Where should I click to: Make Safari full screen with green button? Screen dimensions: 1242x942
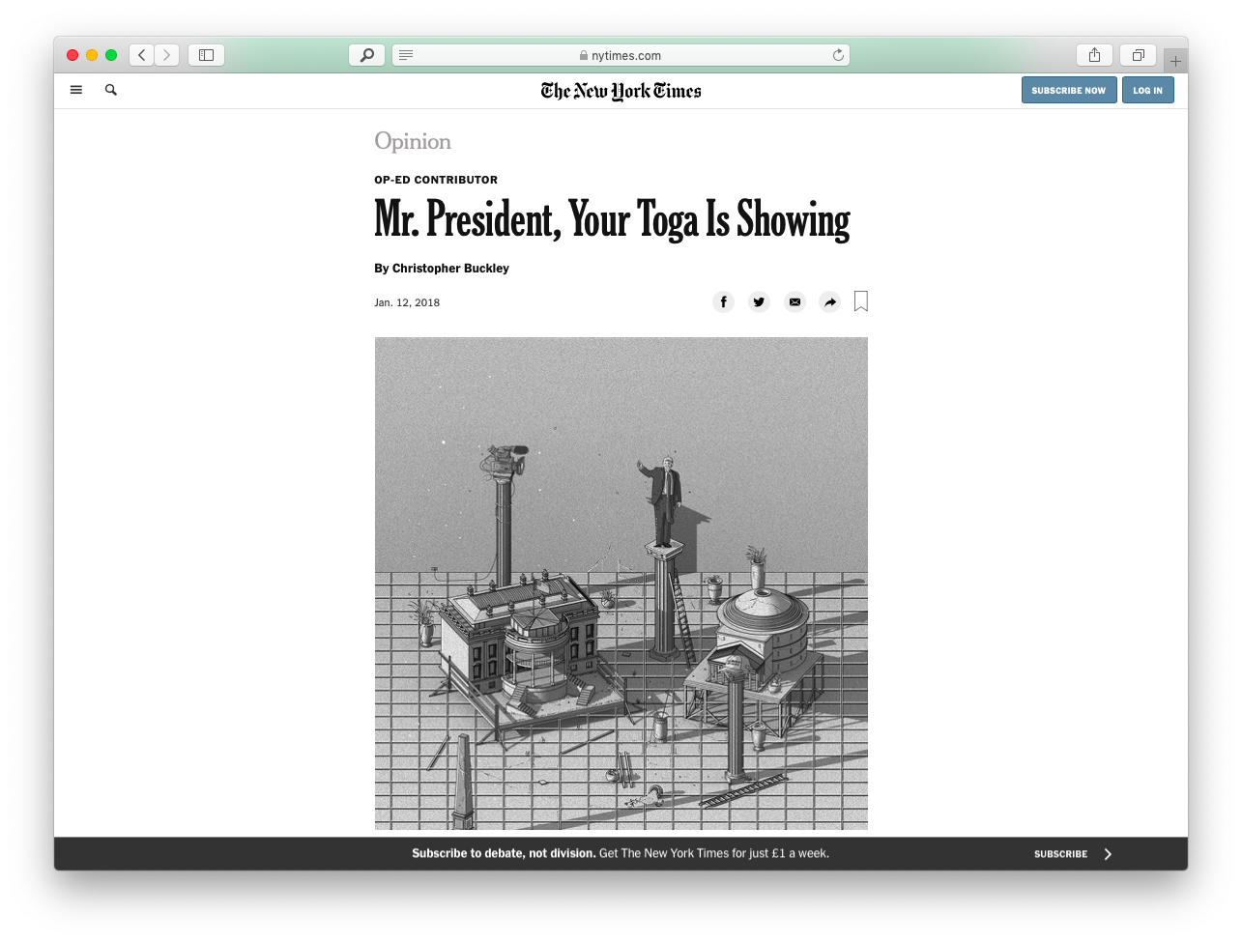(x=111, y=55)
